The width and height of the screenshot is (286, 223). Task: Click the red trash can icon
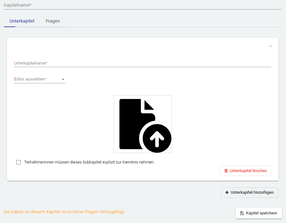(226, 171)
